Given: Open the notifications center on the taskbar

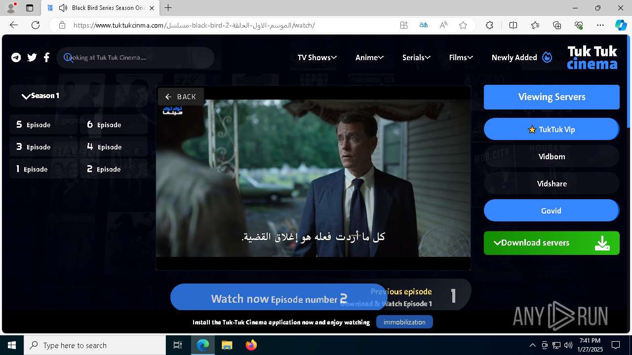Looking at the screenshot, I should coord(616,345).
